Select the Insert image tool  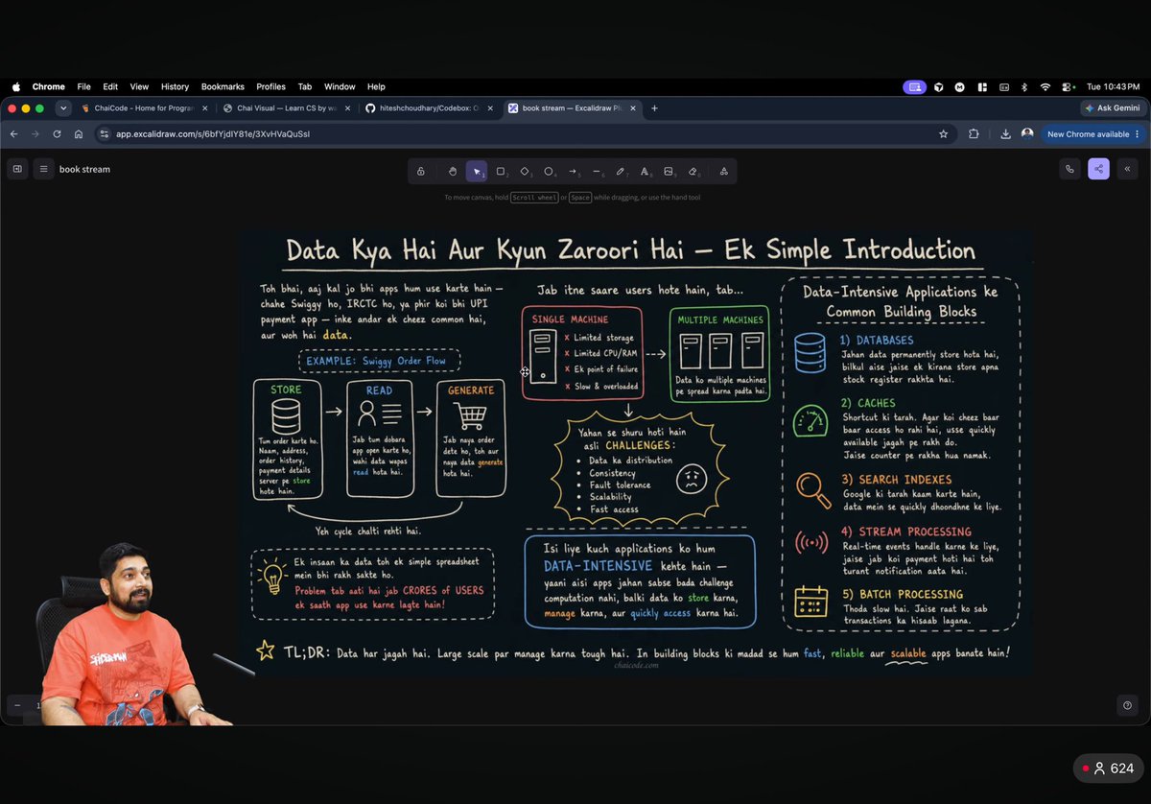(x=669, y=171)
